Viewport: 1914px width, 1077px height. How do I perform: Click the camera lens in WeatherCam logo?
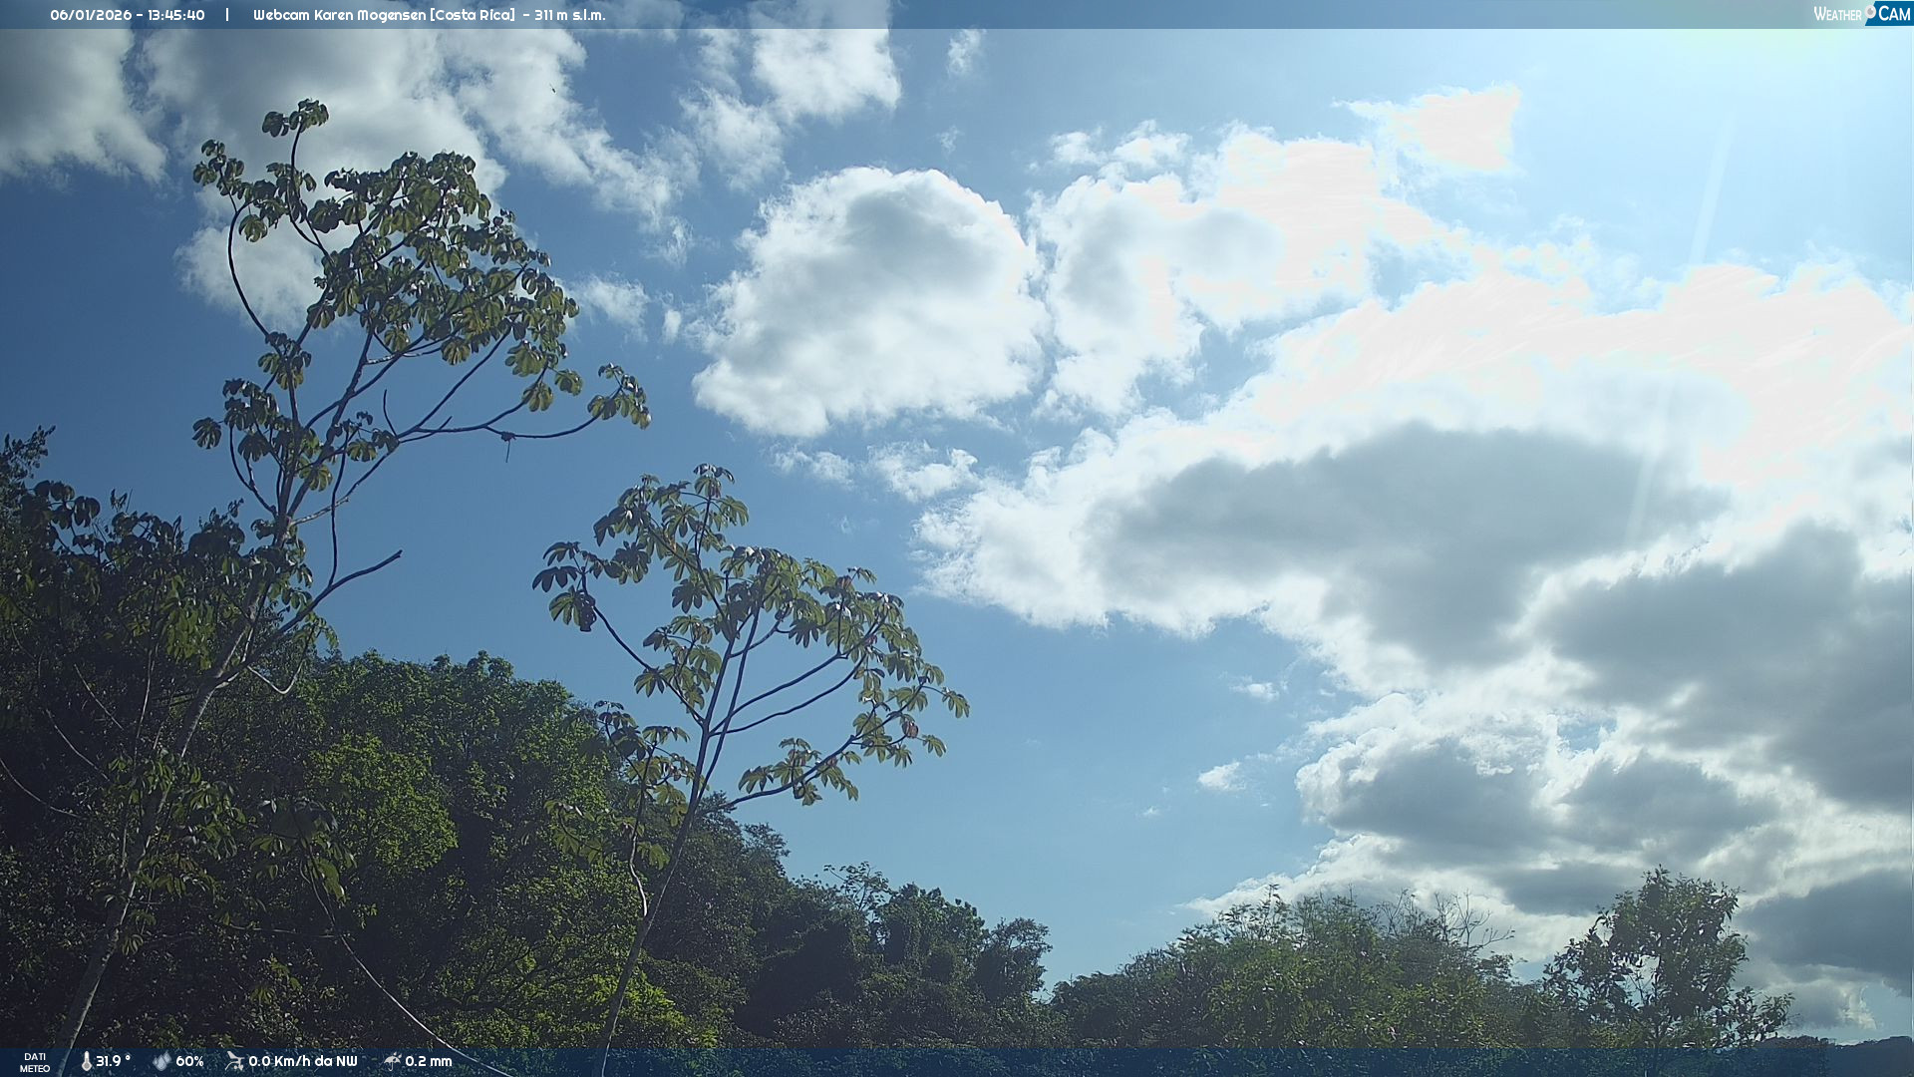(x=1870, y=10)
